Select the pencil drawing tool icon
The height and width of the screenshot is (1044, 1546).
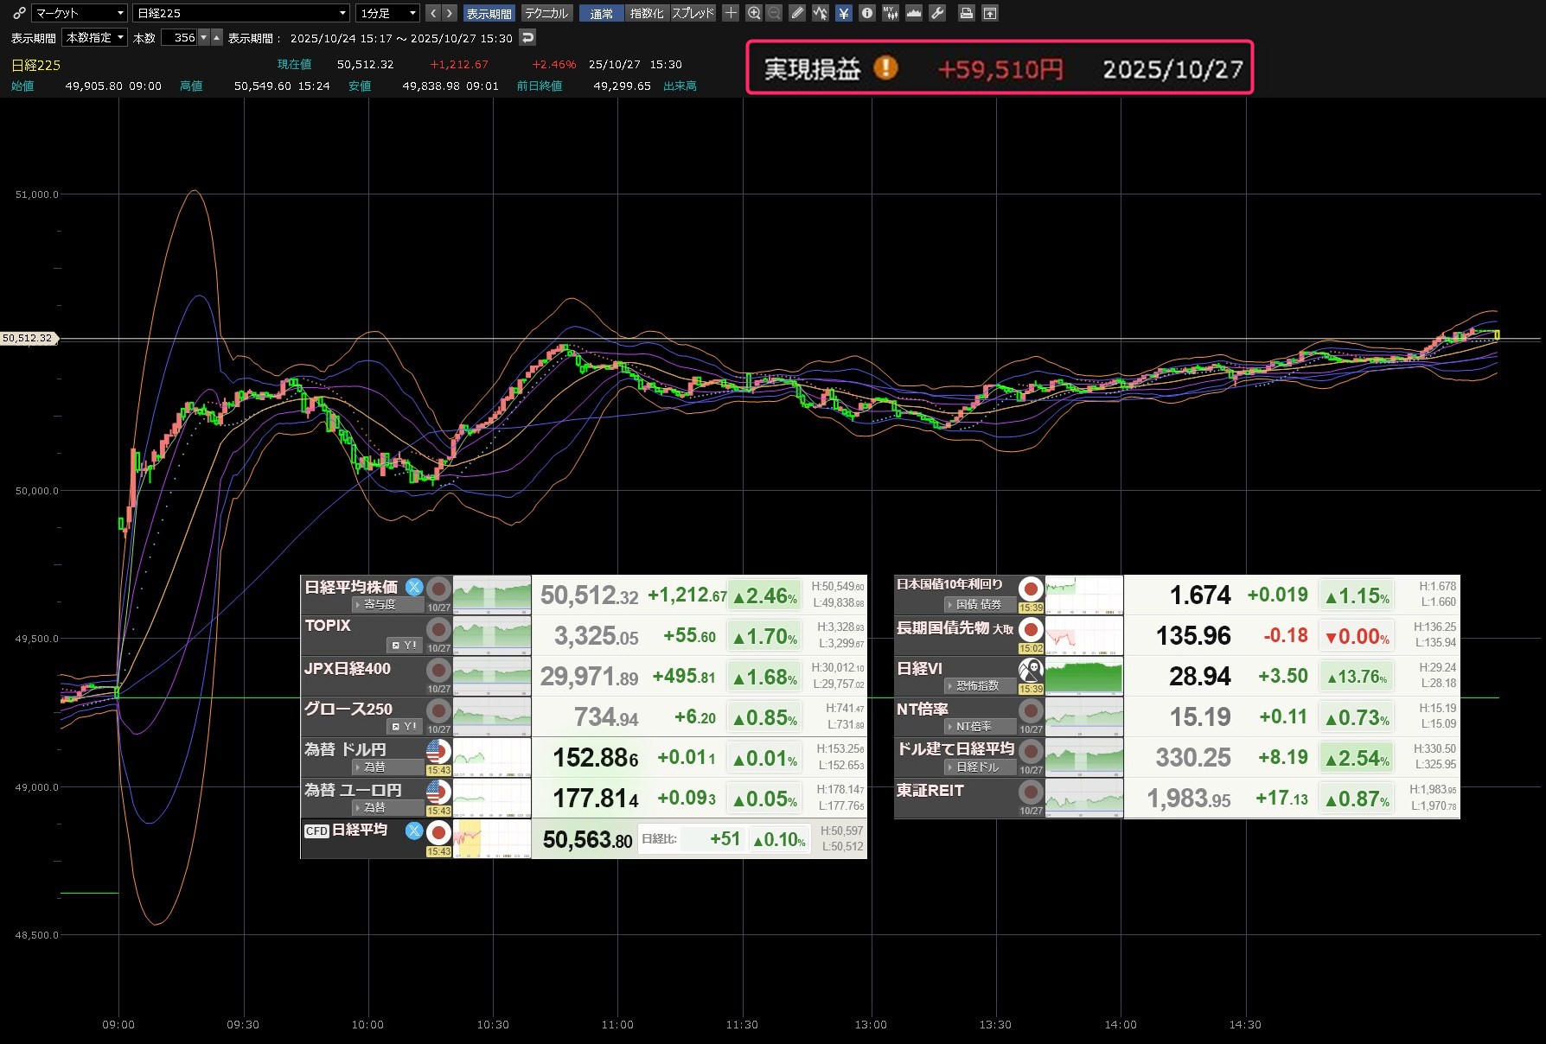click(x=797, y=13)
